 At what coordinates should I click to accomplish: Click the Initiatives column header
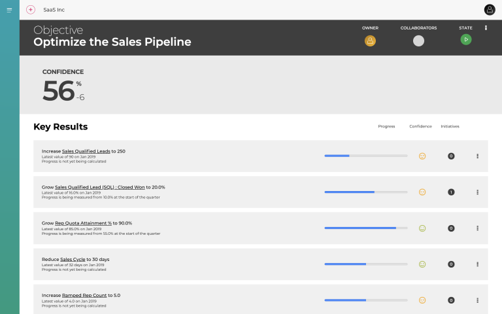point(450,126)
